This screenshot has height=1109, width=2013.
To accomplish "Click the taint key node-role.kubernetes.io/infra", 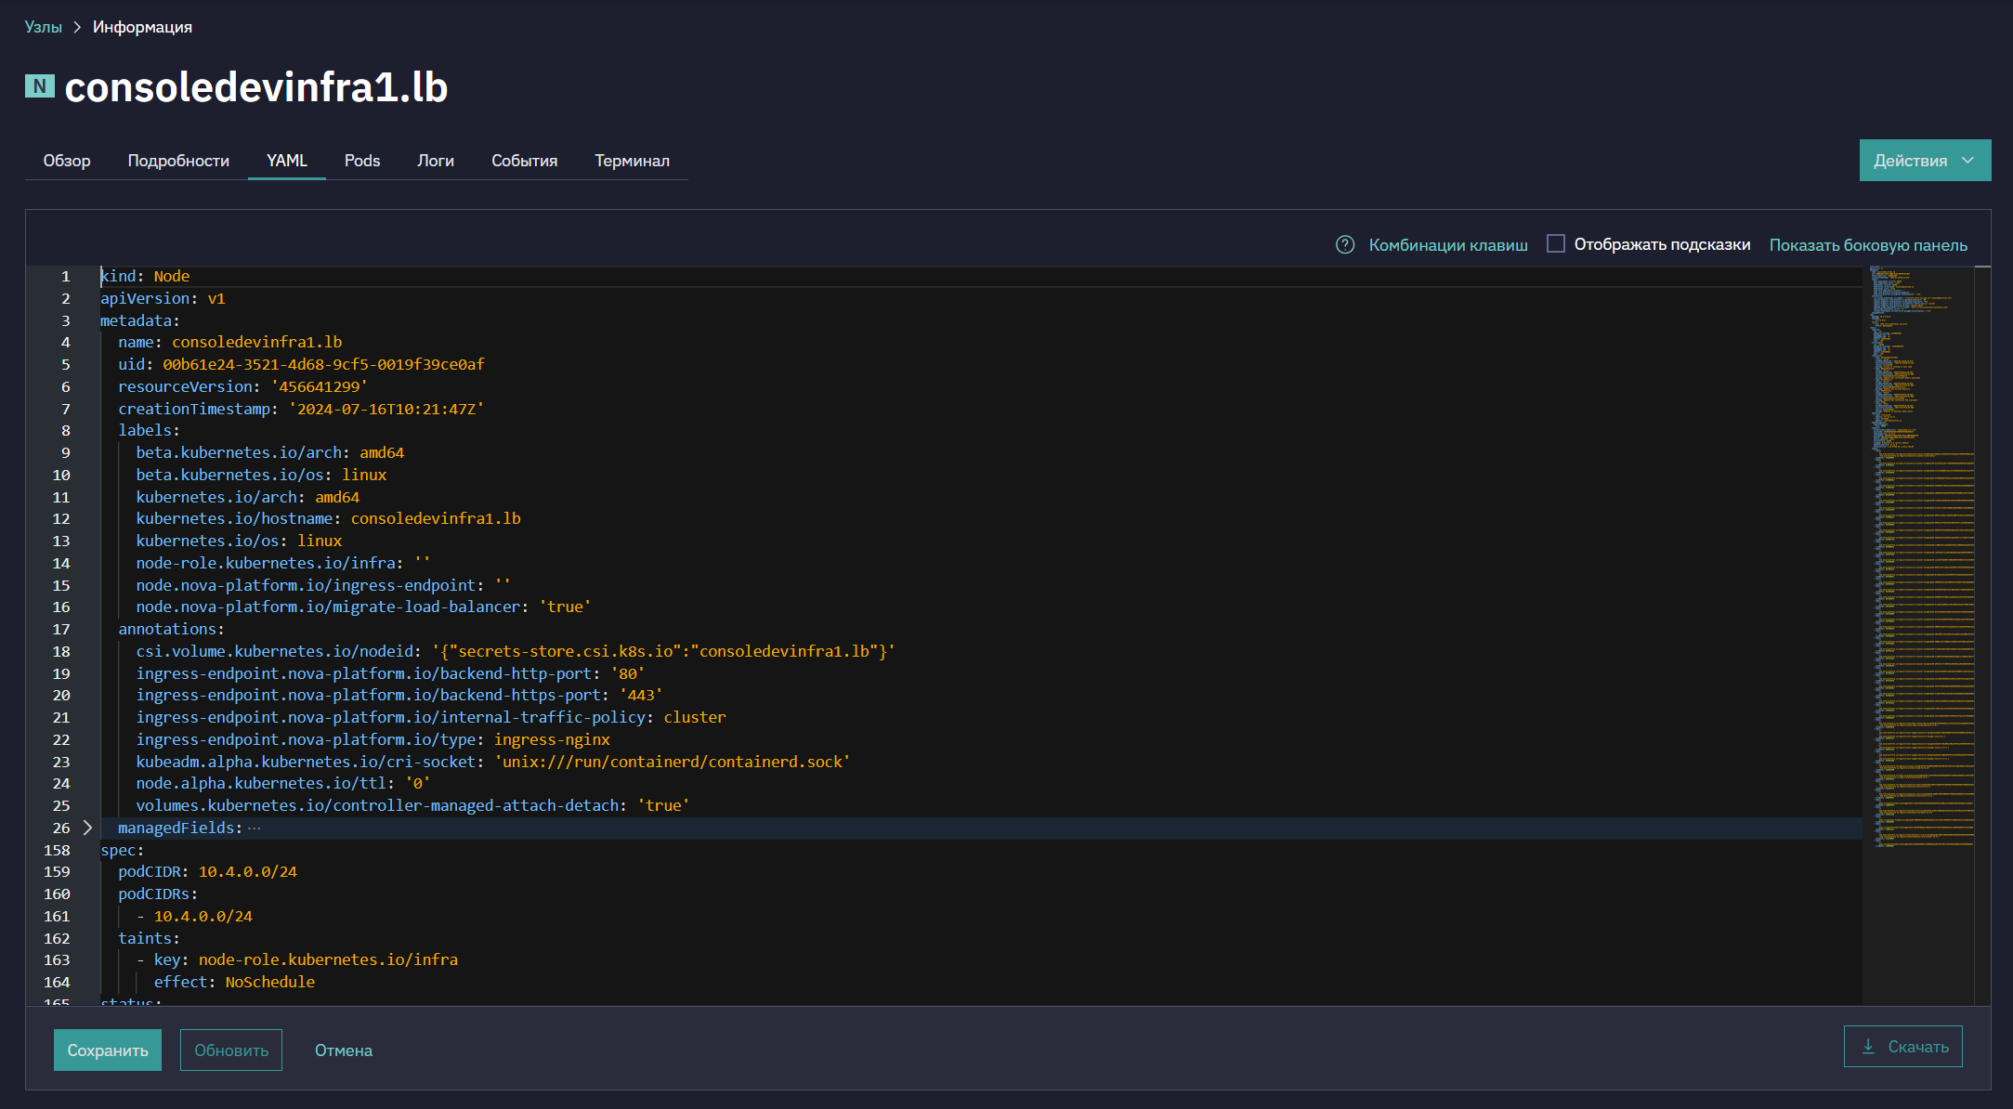I will [328, 959].
